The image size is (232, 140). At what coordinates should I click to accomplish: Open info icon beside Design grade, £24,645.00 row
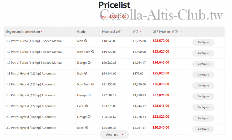pos(89,62)
